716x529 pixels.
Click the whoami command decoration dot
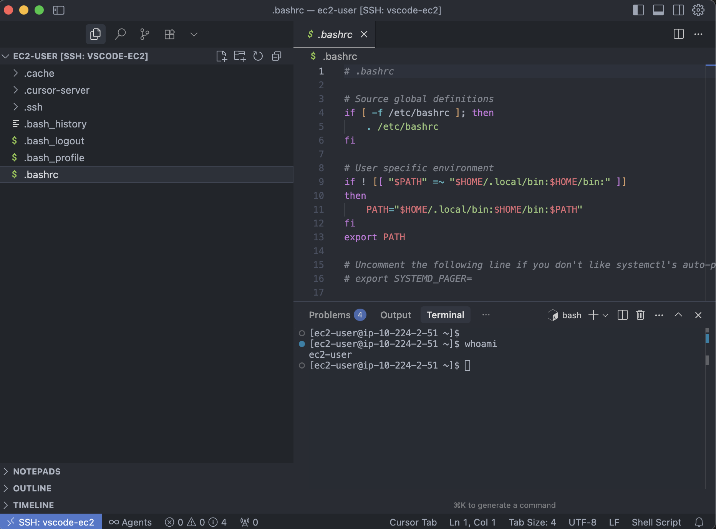[302, 344]
